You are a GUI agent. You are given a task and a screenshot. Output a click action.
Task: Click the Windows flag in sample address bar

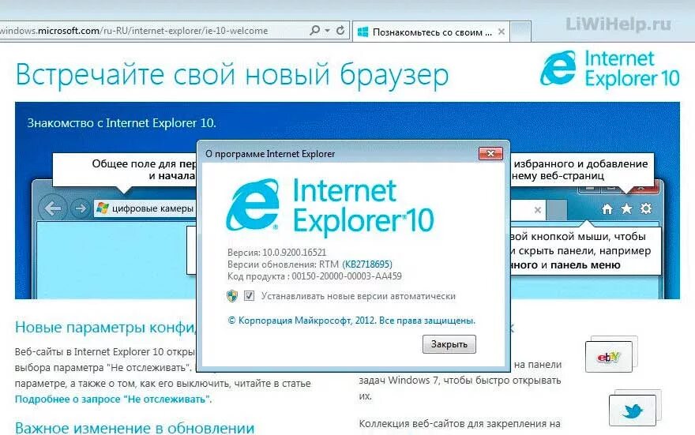click(x=103, y=208)
